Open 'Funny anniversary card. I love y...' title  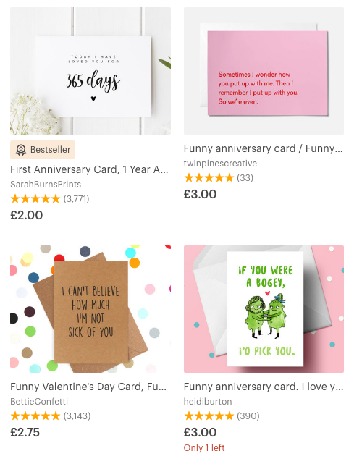coord(264,387)
